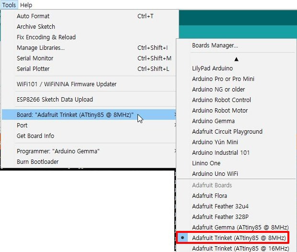Click Get Board Info
The image size is (297, 252).
[89, 136]
